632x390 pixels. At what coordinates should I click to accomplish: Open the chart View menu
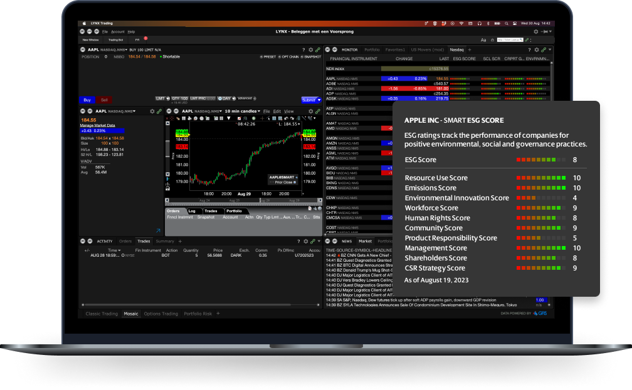click(289, 111)
